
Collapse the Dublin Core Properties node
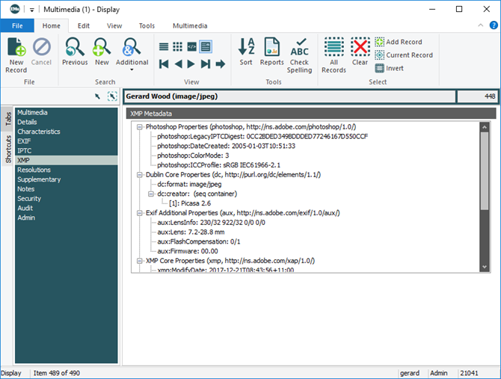click(139, 174)
